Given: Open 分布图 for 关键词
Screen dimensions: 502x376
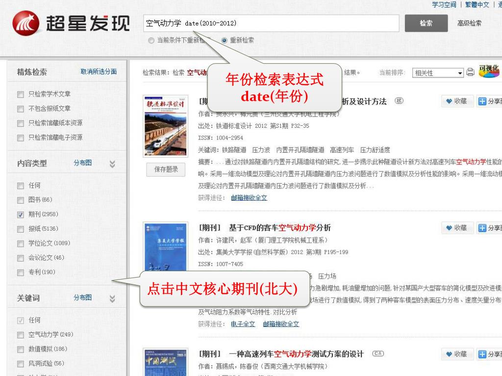Looking at the screenshot, I should click(x=82, y=297).
